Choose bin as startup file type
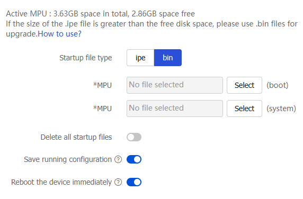Image resolution: width=303 pixels, height=199 pixels. pos(168,58)
